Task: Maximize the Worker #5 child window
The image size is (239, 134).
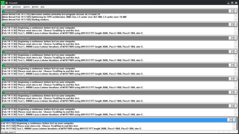Action: 233,79
